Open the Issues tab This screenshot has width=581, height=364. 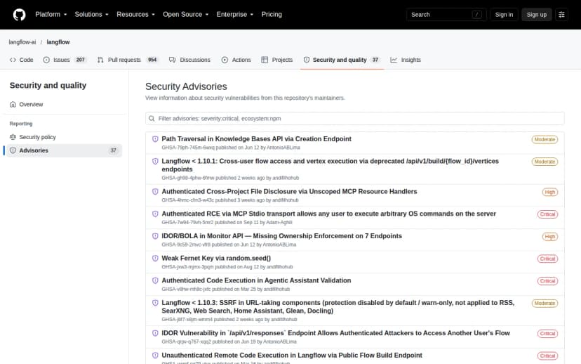click(x=65, y=60)
